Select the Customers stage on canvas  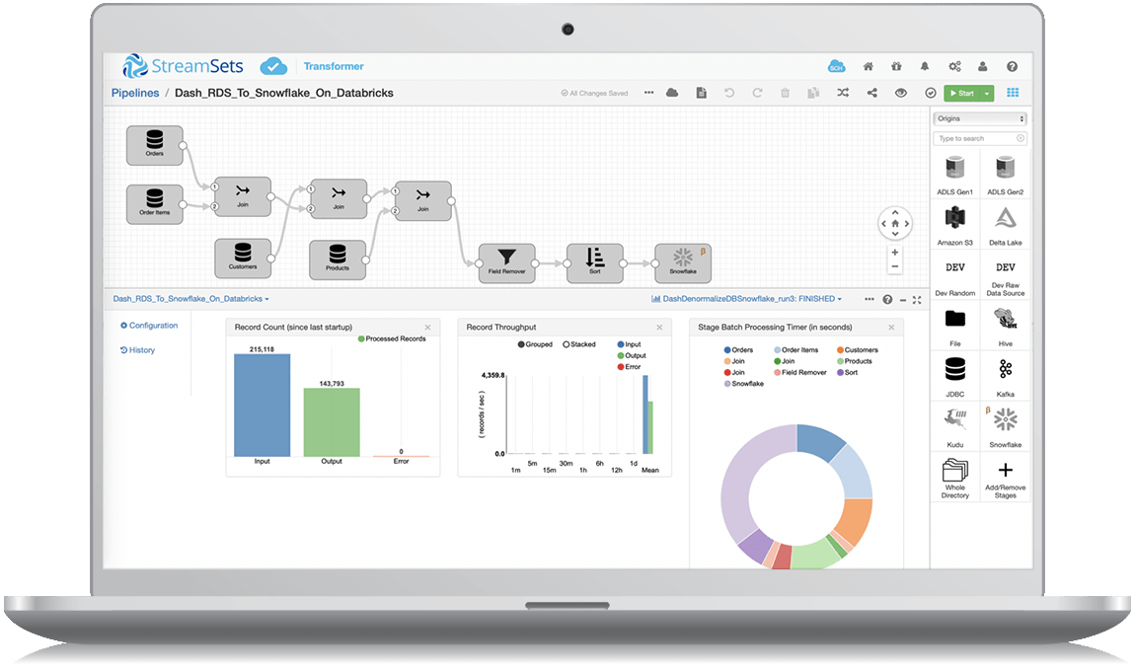tap(243, 258)
